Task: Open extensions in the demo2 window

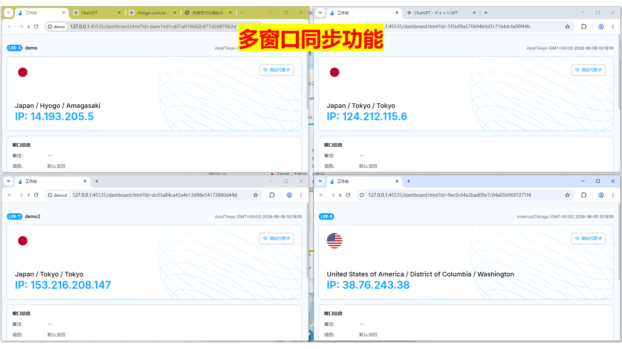Action: tap(272, 195)
